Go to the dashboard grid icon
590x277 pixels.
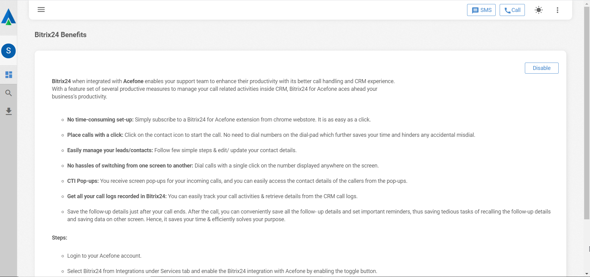(x=9, y=75)
